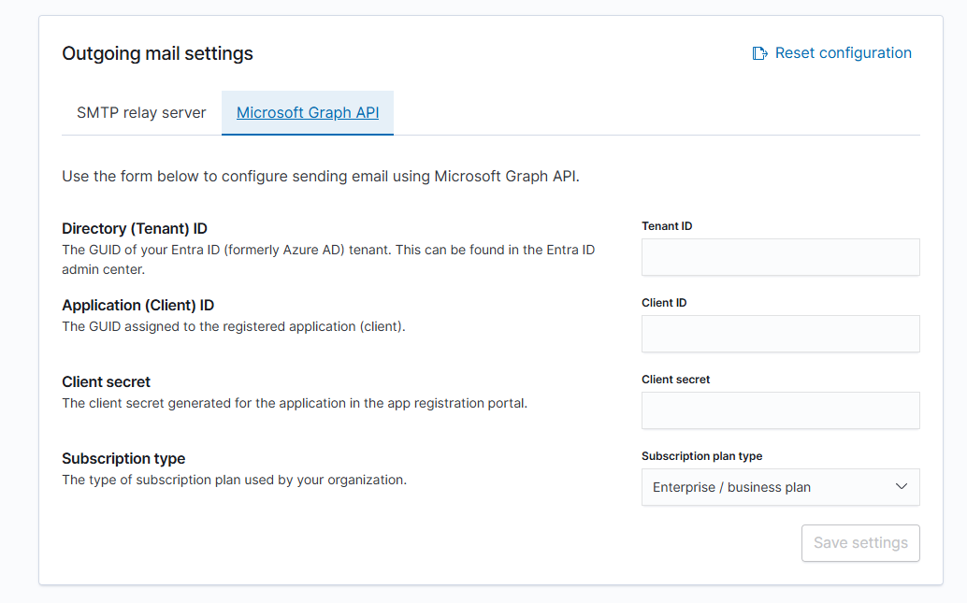Click the Save settings button
Viewport: 967px width, 603px height.
[x=860, y=543]
